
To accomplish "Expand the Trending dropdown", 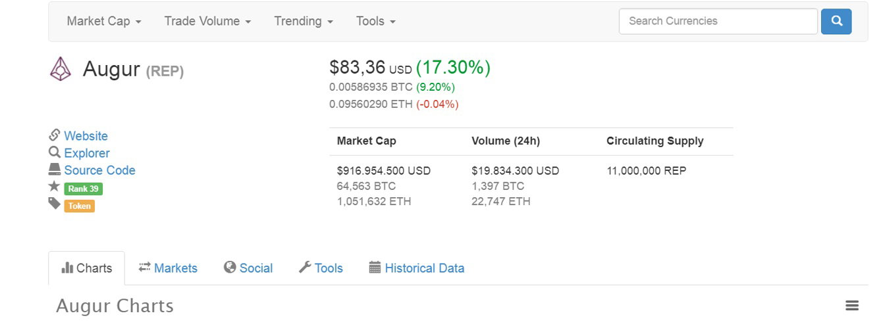I will 304,21.
